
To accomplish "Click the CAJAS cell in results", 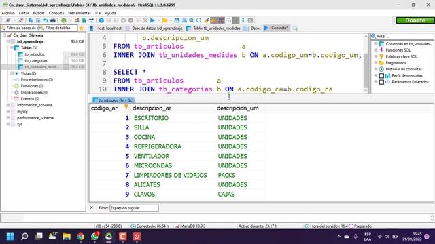I will pos(226,195).
